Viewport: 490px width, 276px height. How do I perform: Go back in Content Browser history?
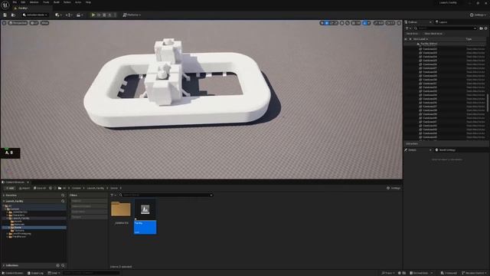(x=51, y=189)
